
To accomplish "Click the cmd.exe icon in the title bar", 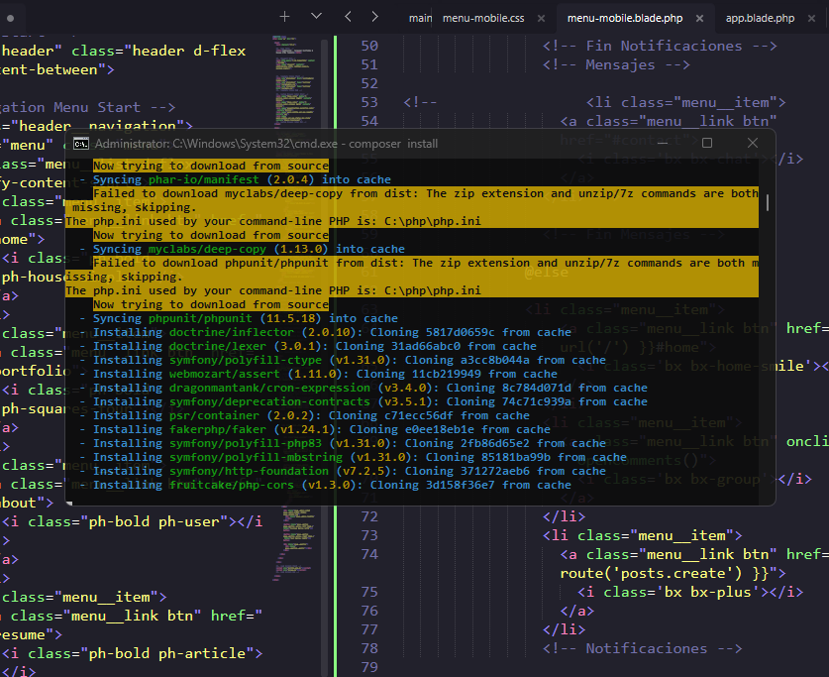I will [81, 144].
